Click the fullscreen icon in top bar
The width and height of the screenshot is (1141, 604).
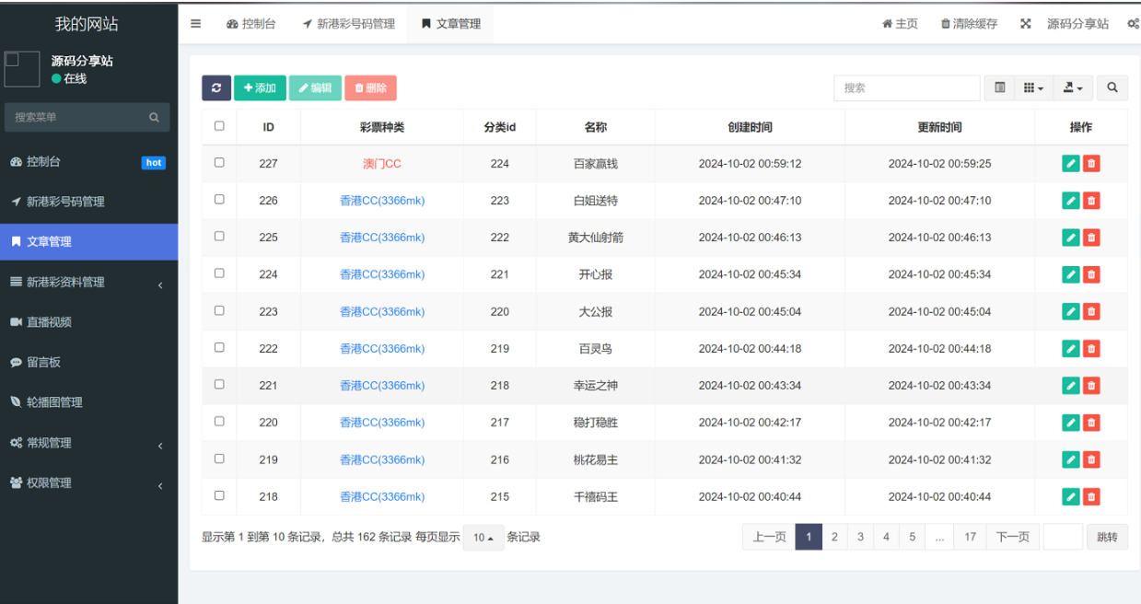pos(1025,24)
